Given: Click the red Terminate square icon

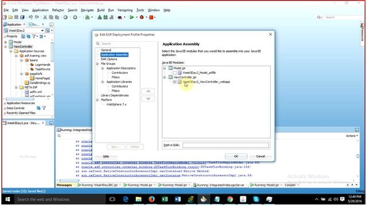Looking at the screenshot, I should pyautogui.click(x=151, y=17).
